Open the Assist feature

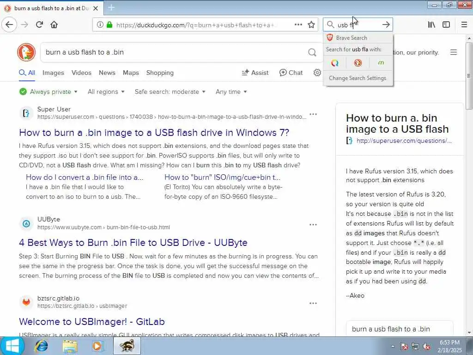(255, 73)
